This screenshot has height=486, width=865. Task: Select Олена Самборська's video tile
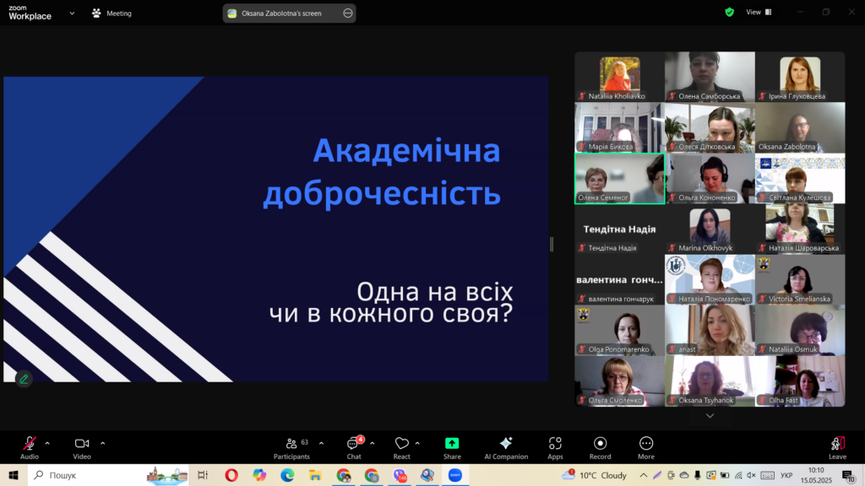pos(710,77)
